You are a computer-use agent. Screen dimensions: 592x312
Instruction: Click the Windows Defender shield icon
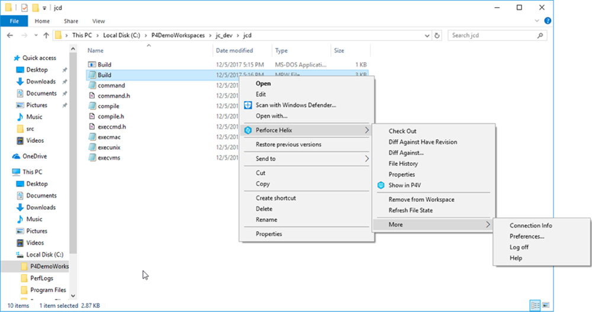tap(249, 105)
